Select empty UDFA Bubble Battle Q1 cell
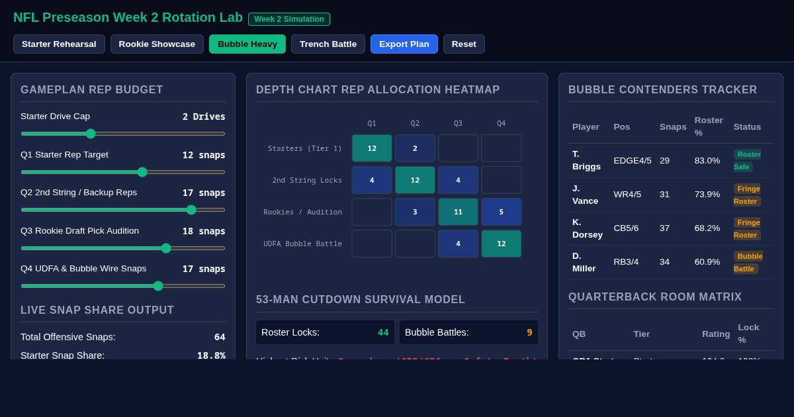 click(372, 244)
